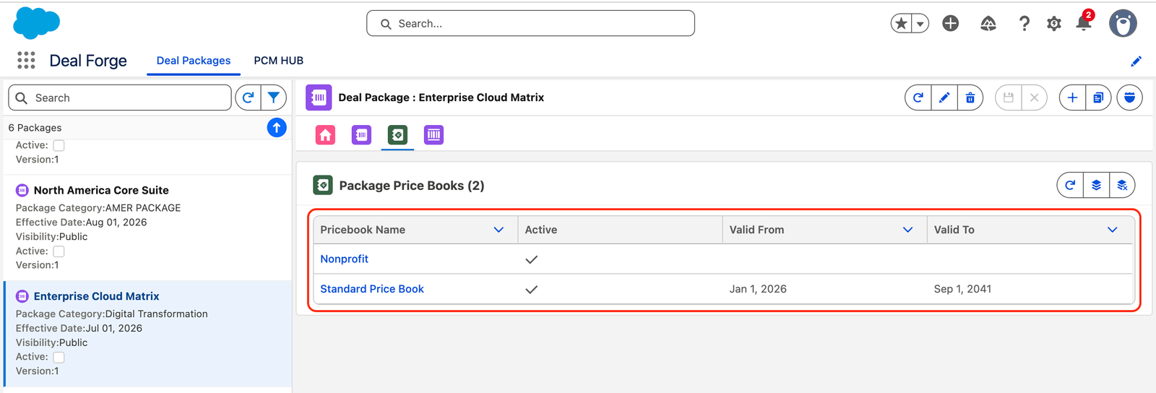Open Valid From column dropdown
The width and height of the screenshot is (1156, 393).
pyautogui.click(x=907, y=230)
